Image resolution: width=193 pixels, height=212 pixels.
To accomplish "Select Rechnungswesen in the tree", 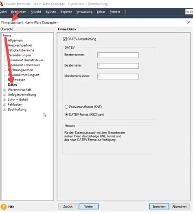I will [x=20, y=70].
